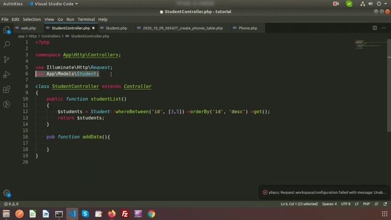Click the StudentController.php breadcrumb segment
This screenshot has width=391, height=220.
[x=90, y=36]
